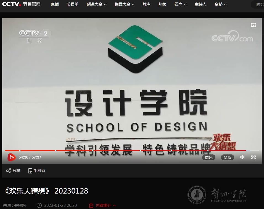Open the 节目单 schedule page
264x209 pixels.
[73, 4]
